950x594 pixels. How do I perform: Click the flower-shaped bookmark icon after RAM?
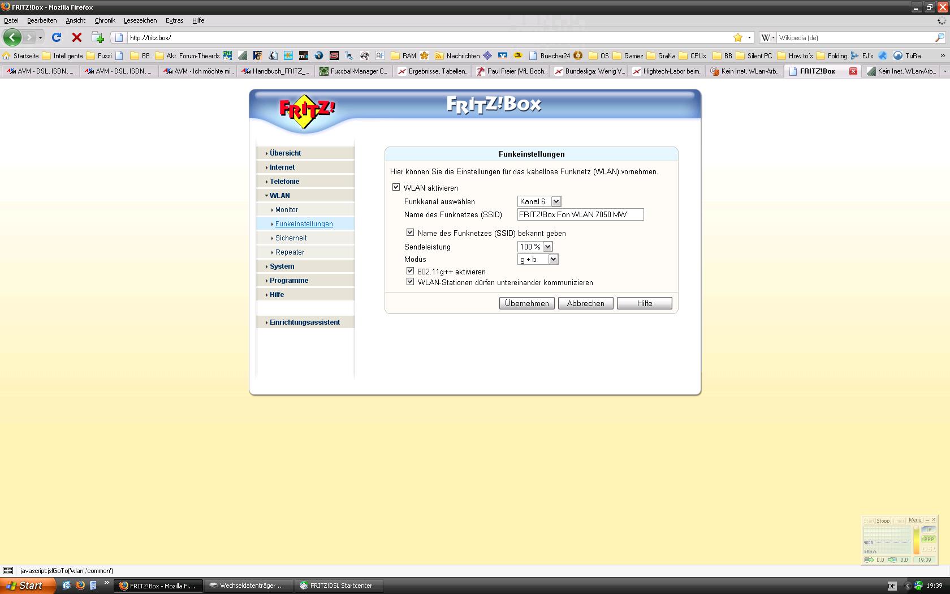point(424,55)
